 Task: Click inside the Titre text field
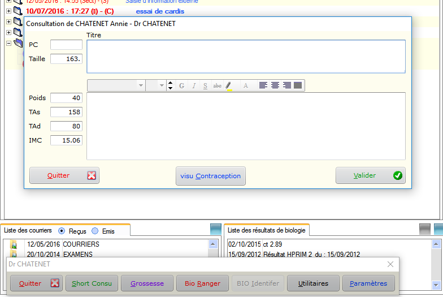[x=246, y=57]
